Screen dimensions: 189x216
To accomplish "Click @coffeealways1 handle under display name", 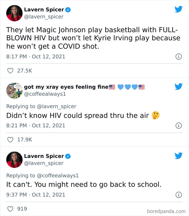I will (45, 94).
